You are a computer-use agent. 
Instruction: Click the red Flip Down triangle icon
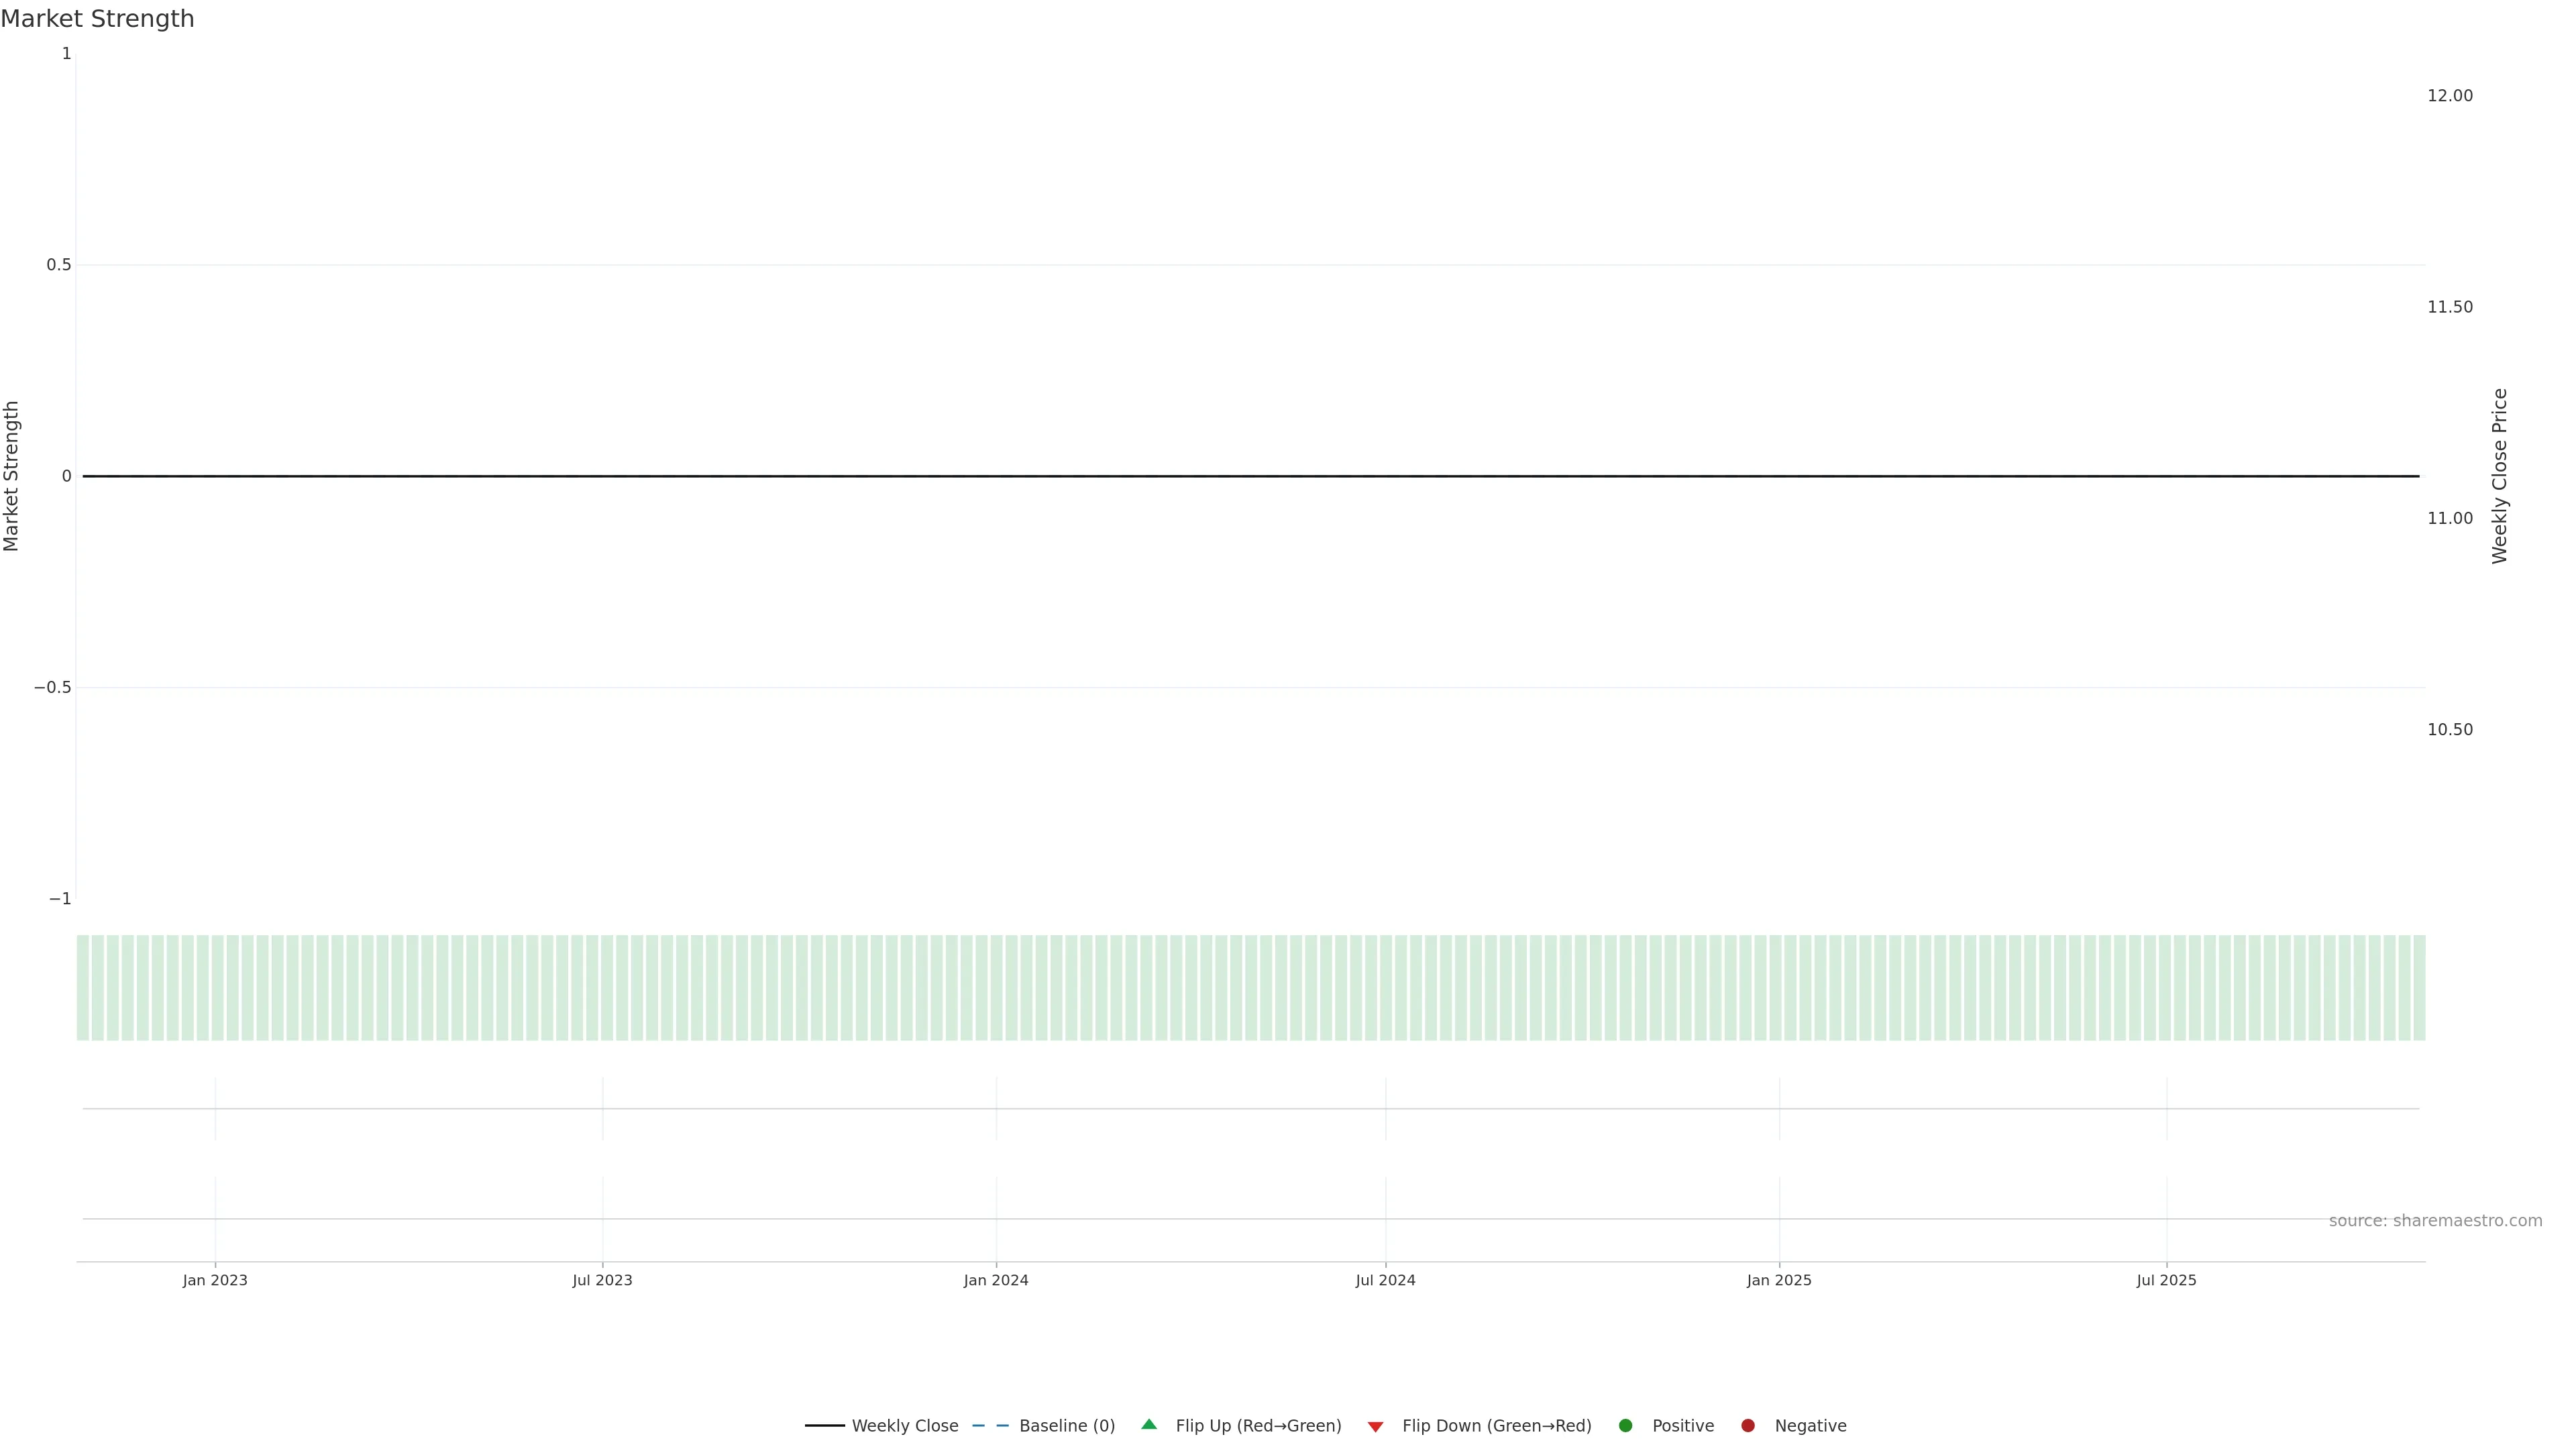click(1375, 1427)
